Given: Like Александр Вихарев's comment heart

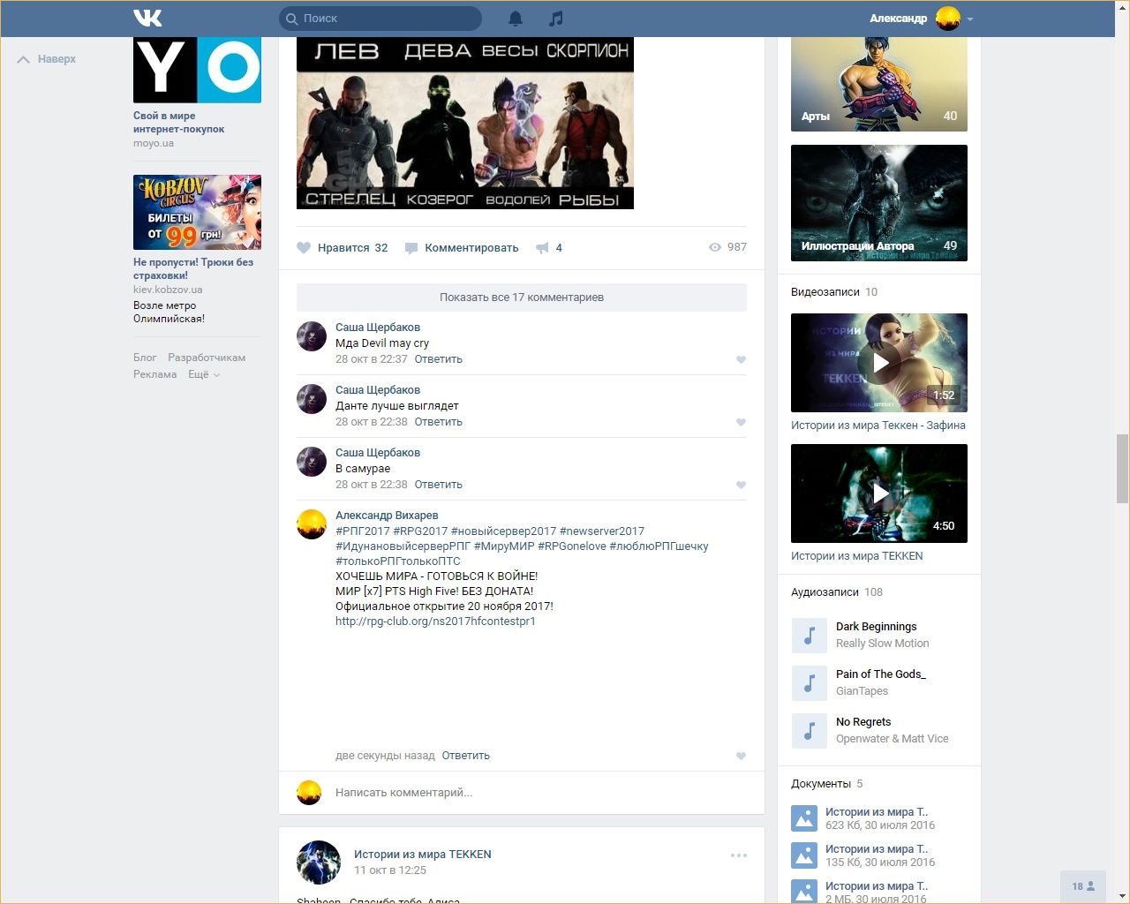Looking at the screenshot, I should point(741,756).
